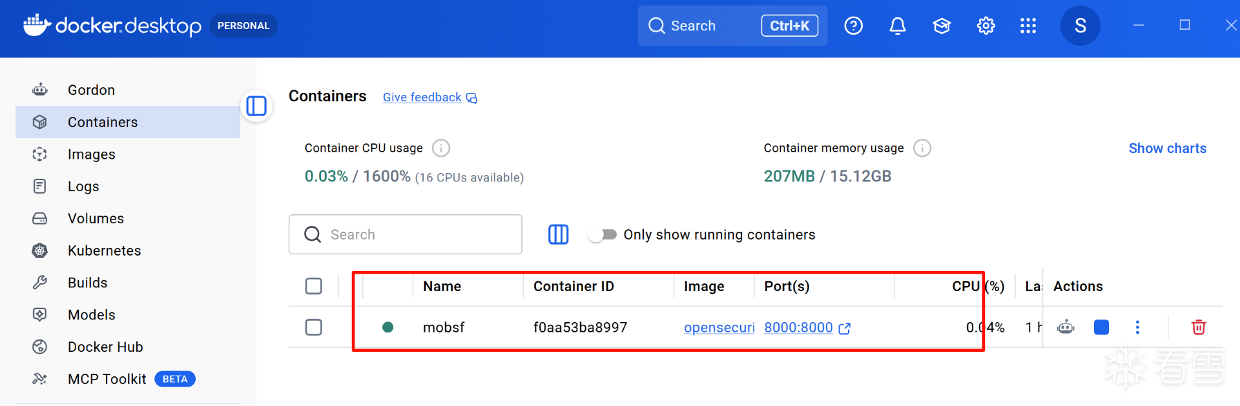Ask Gordon about mobsf via the robot icon
Viewport: 1240px width, 406px height.
tap(1066, 327)
